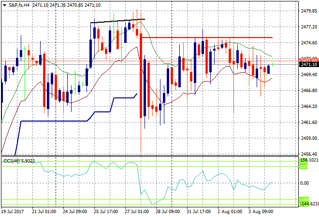Click the current price label 2471.10
This screenshot has height=217, width=319.
(x=308, y=64)
